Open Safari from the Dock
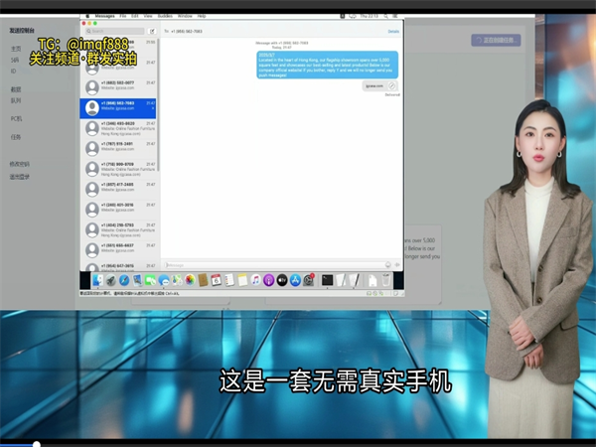 tap(124, 281)
